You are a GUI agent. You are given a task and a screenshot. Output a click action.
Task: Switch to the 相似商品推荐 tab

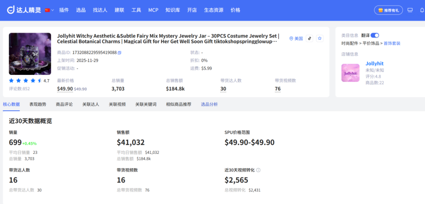(x=179, y=104)
